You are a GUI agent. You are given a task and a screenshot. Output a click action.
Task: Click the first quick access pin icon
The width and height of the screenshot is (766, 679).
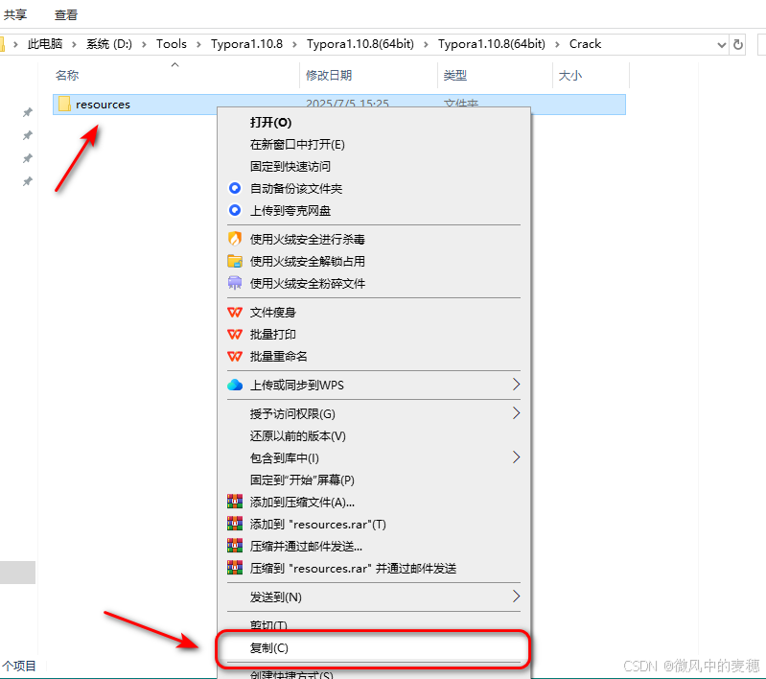pyautogui.click(x=28, y=112)
